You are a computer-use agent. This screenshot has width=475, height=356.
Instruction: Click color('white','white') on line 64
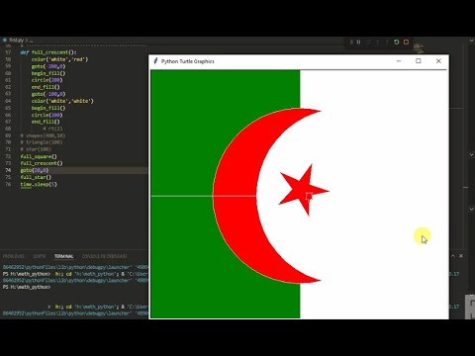[62, 101]
